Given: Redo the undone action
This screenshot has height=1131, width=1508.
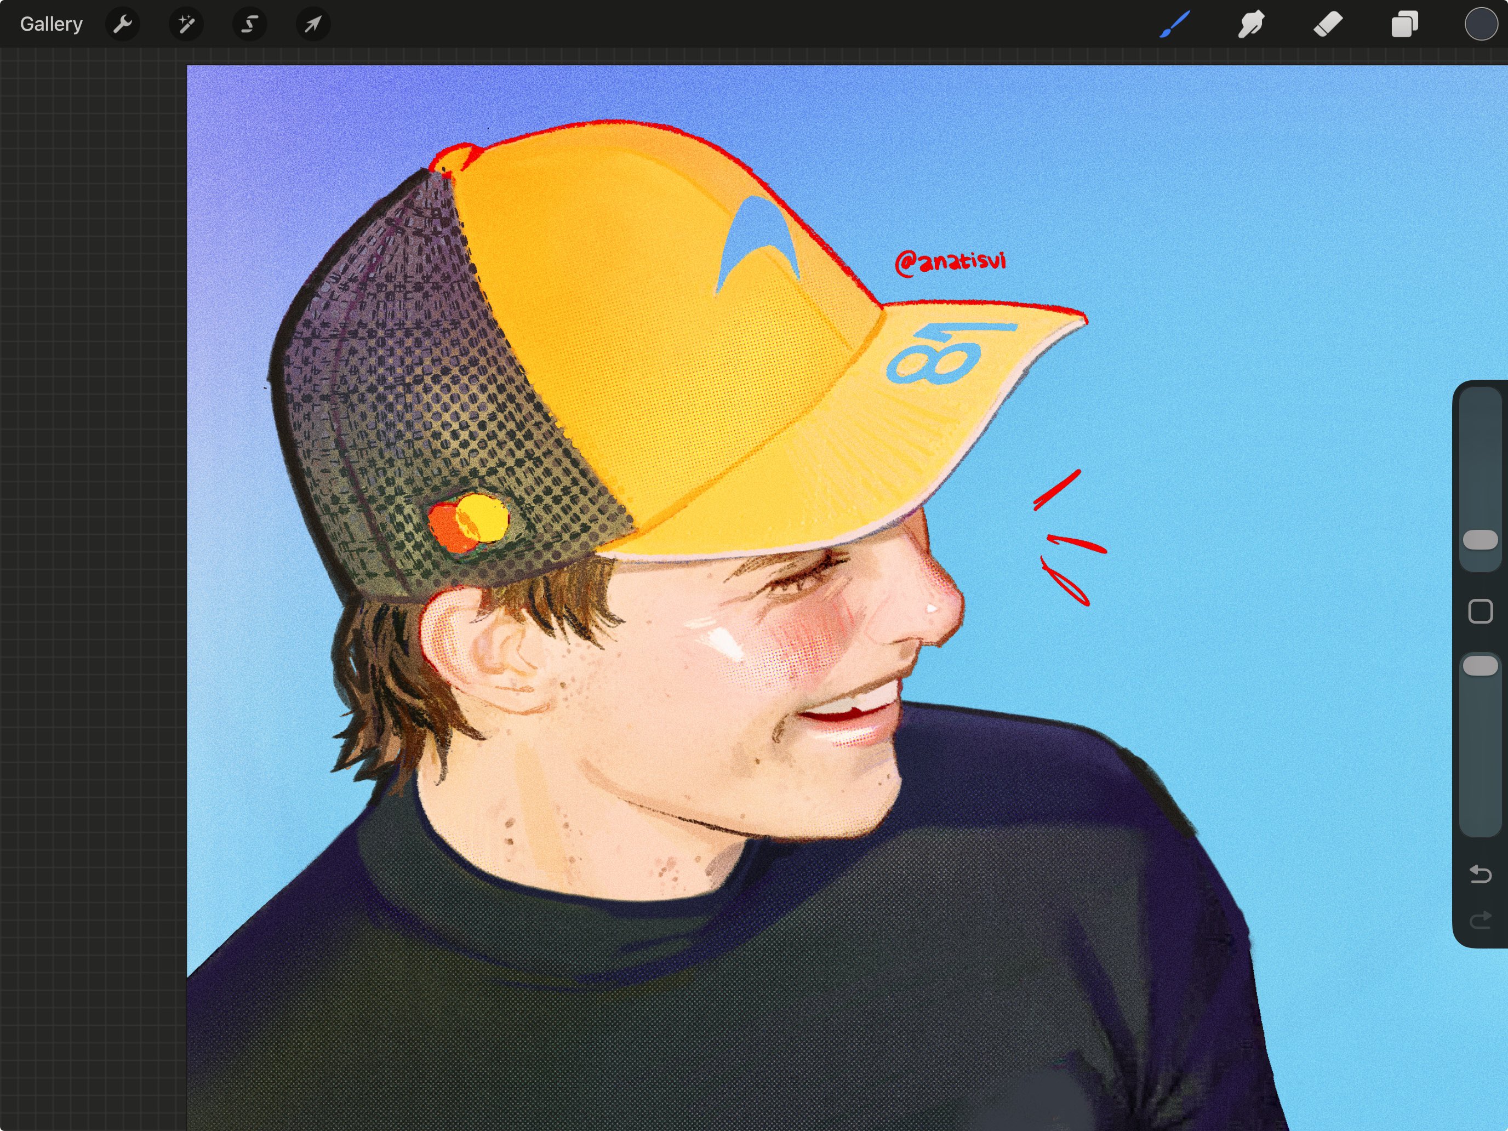Looking at the screenshot, I should (x=1480, y=921).
